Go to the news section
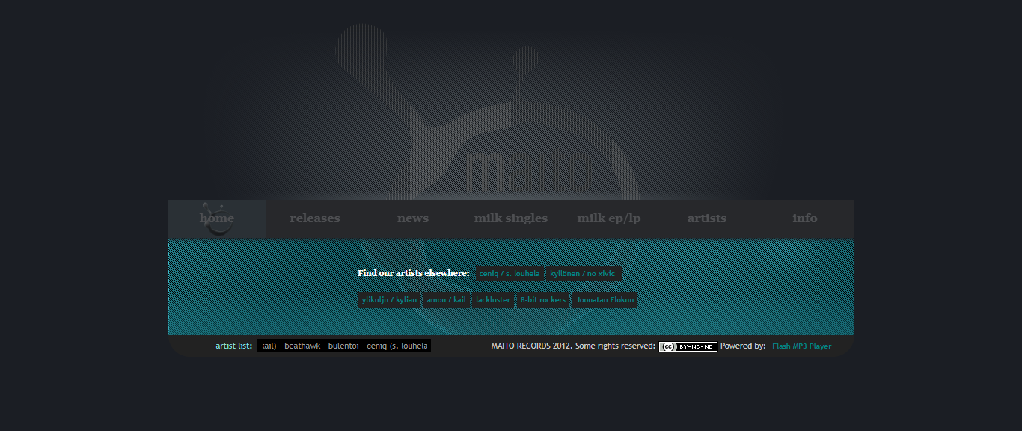1022x431 pixels. point(413,218)
